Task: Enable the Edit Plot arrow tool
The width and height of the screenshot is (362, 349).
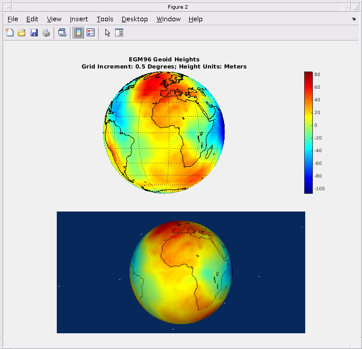Action: [107, 33]
